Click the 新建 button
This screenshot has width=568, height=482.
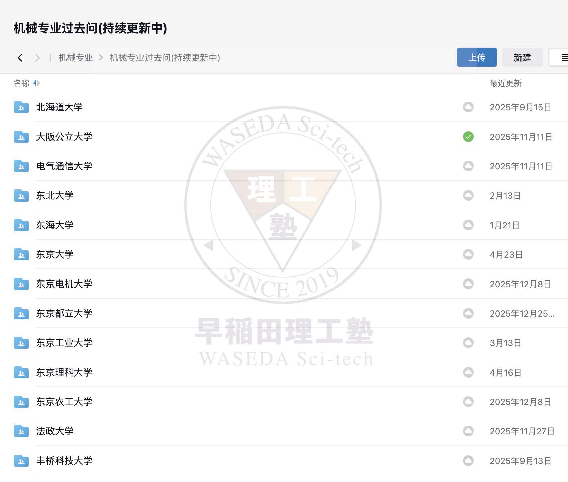523,57
